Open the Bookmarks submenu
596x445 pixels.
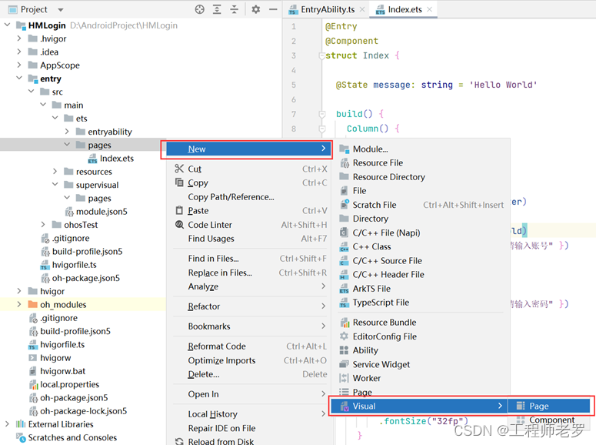(251, 326)
